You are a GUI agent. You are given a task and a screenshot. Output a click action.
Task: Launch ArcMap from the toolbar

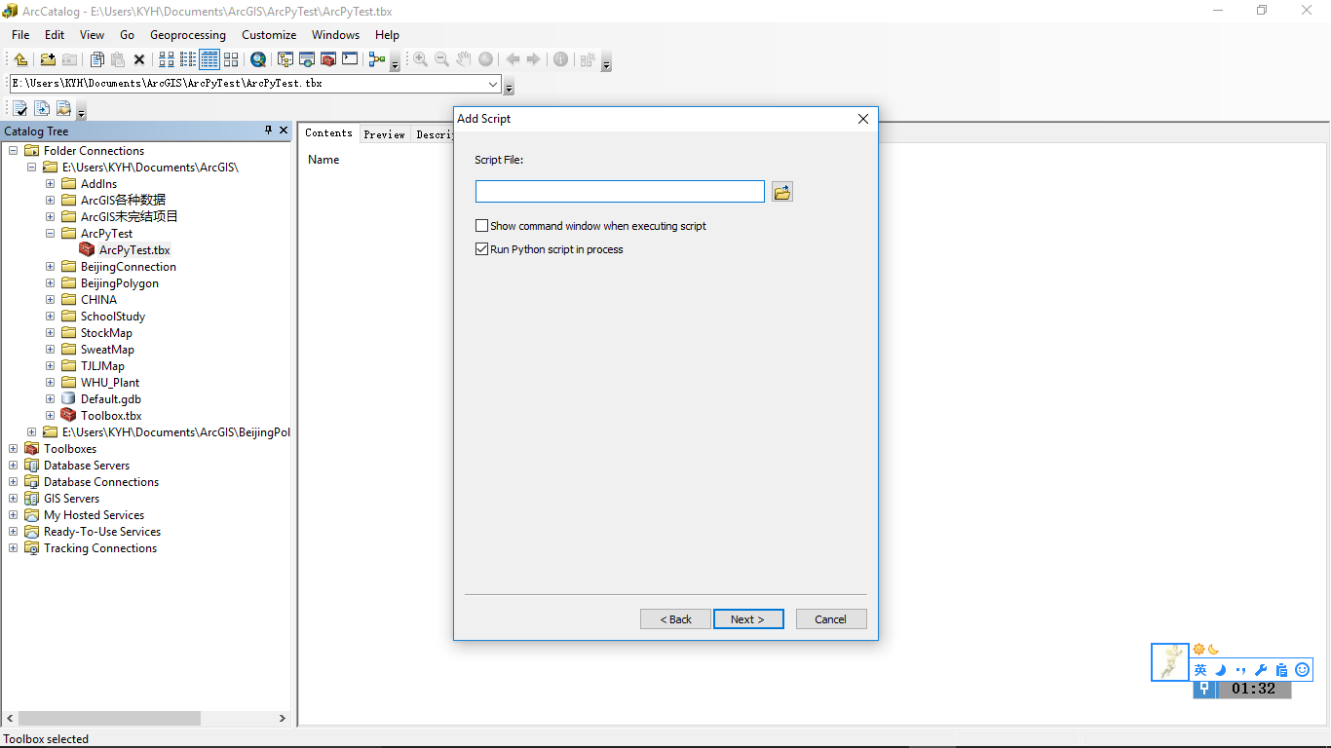click(x=258, y=59)
